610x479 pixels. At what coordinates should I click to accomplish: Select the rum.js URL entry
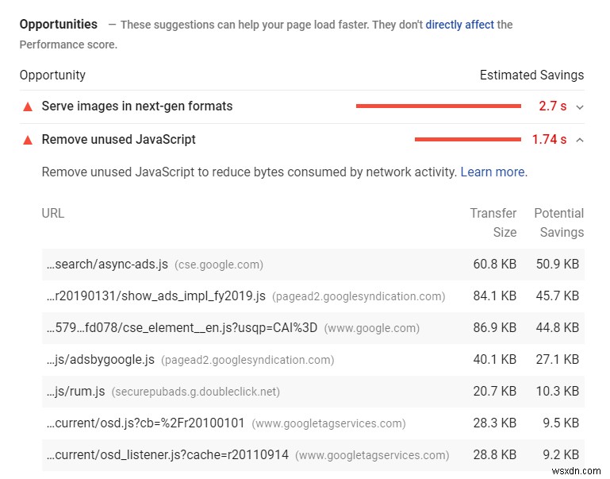(76, 391)
